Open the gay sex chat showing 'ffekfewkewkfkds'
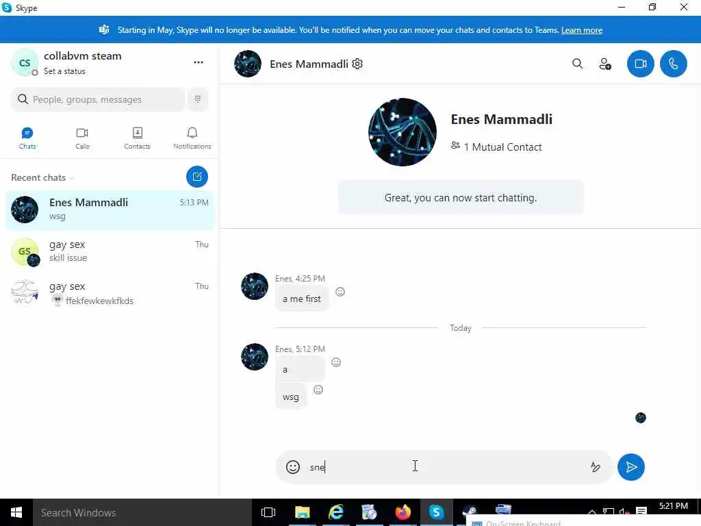The height and width of the screenshot is (526, 701). point(110,293)
